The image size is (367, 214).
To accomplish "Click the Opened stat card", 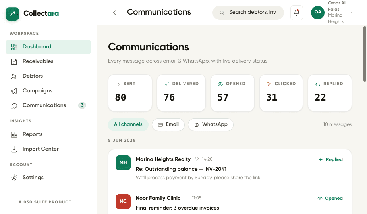I will coord(232,93).
